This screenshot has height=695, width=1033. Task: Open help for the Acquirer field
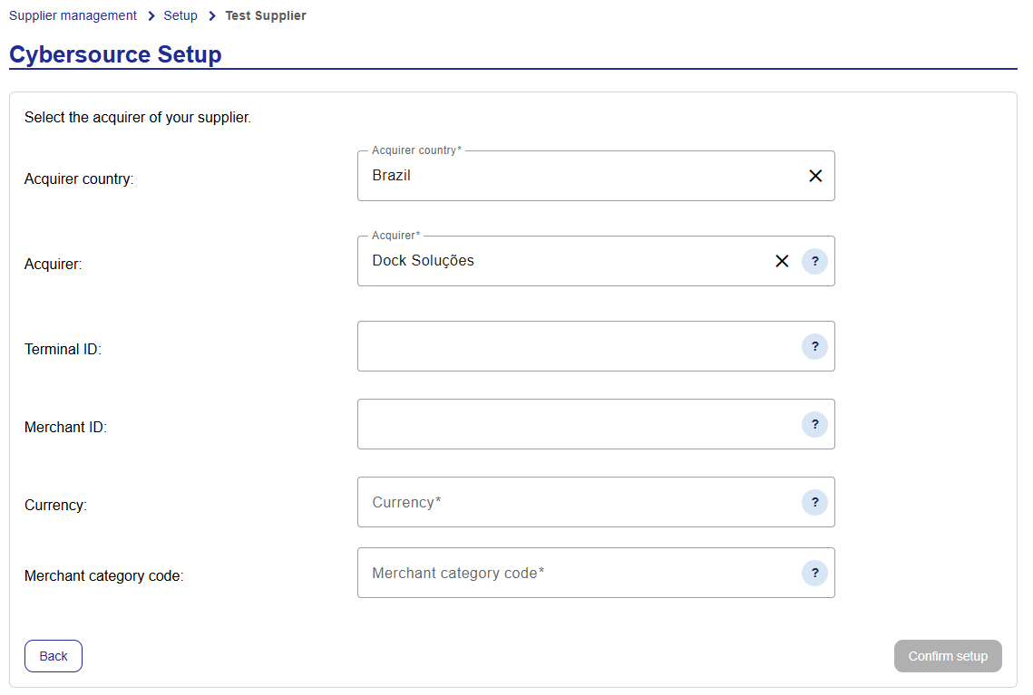(x=814, y=261)
